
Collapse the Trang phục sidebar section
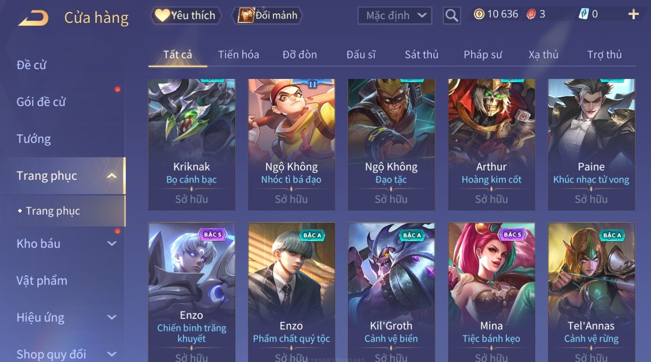tap(112, 176)
